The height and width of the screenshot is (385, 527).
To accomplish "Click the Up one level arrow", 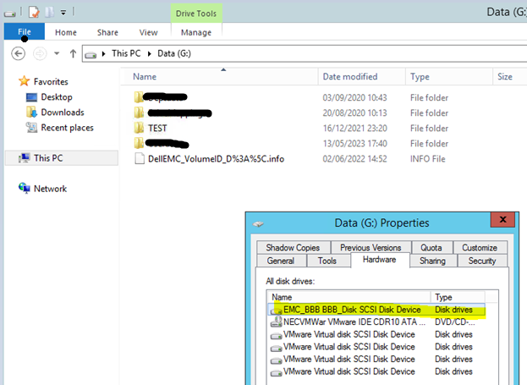I will tap(74, 53).
